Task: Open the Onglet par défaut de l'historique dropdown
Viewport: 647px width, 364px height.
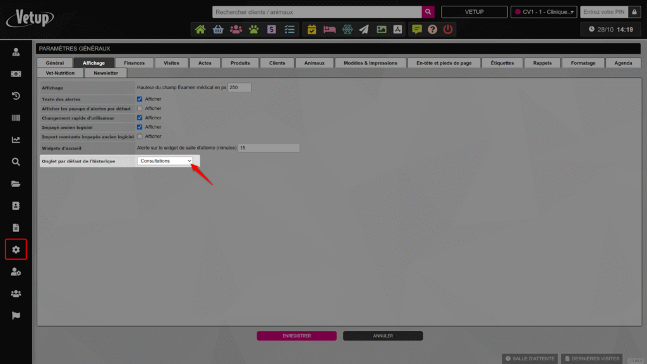Action: click(165, 161)
